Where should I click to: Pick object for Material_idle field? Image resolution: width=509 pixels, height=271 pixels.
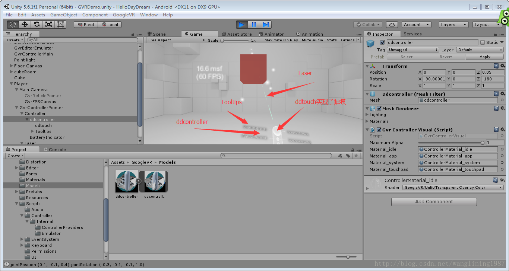point(502,149)
